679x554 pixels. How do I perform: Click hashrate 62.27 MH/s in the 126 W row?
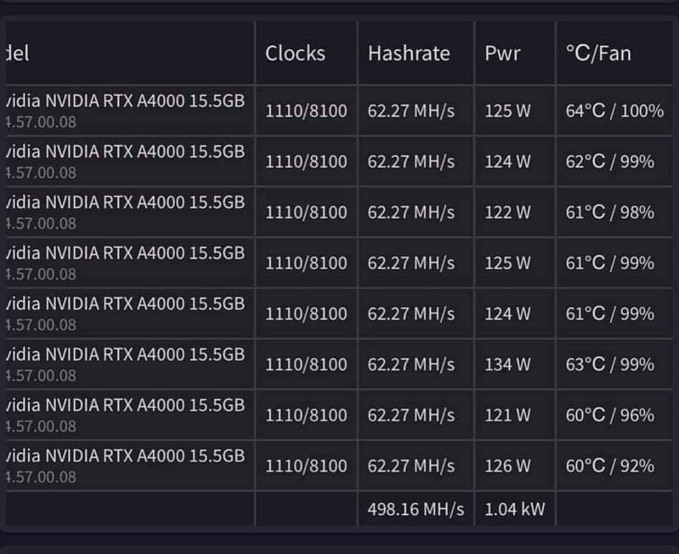click(411, 466)
